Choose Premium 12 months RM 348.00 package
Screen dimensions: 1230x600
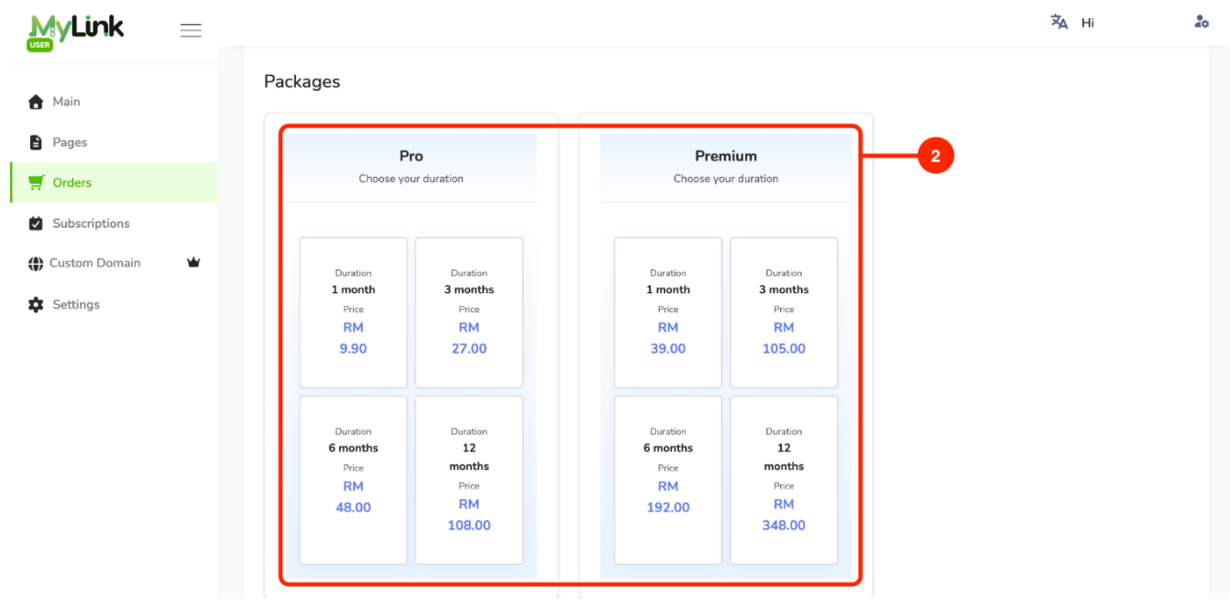tap(784, 480)
